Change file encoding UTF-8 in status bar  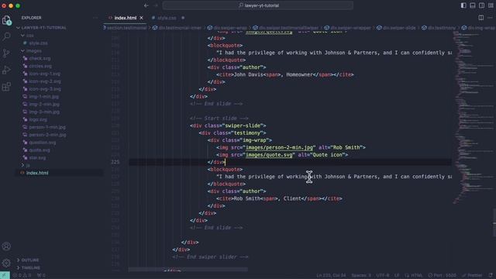coord(383,276)
